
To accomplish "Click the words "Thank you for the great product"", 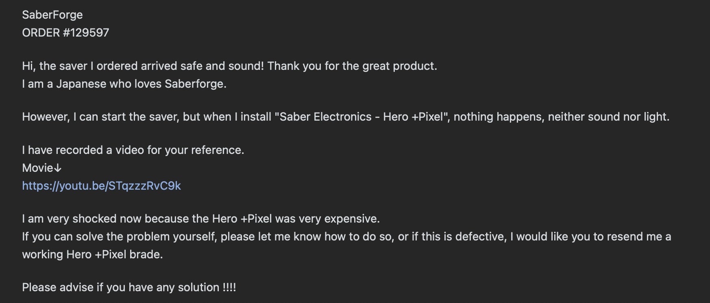I will 352,66.
